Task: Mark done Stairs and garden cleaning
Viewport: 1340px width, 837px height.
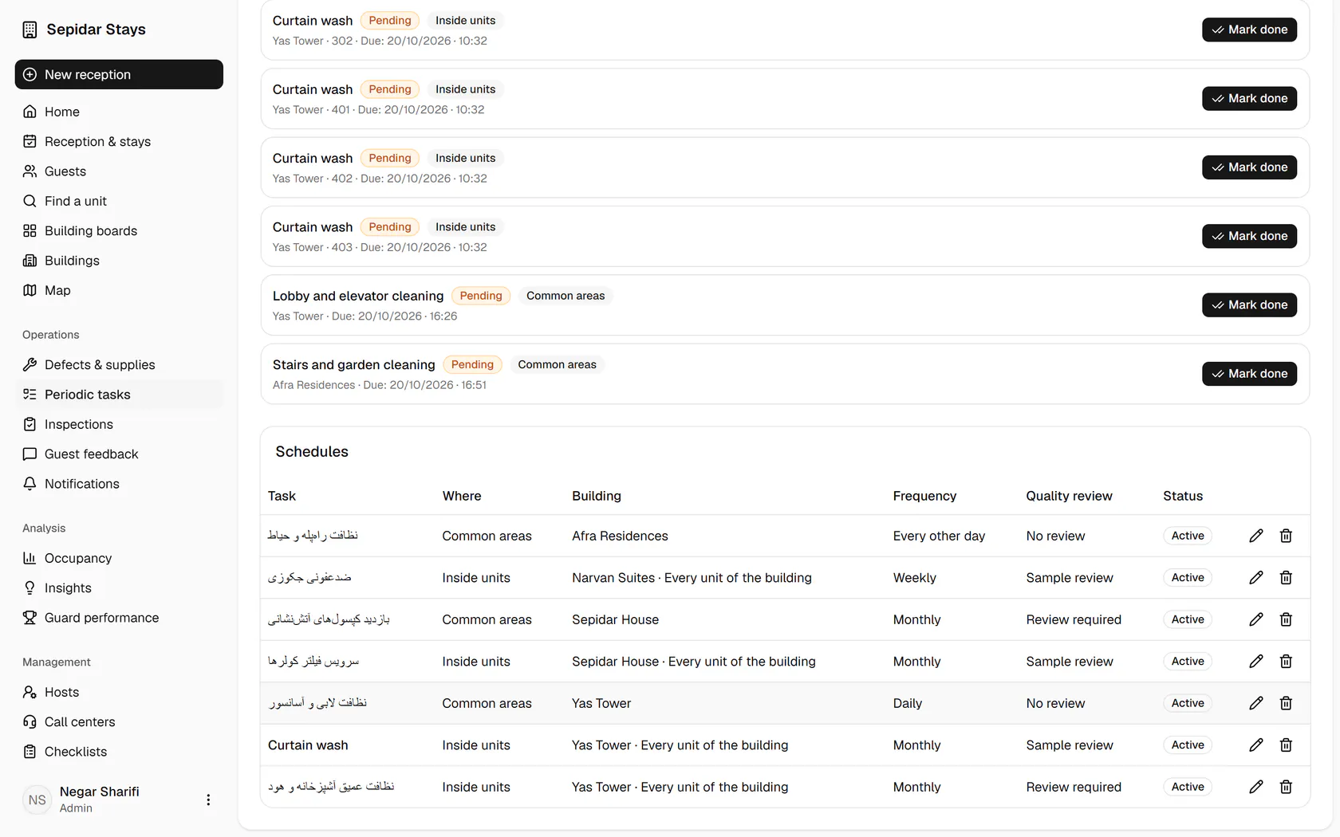Action: (x=1249, y=374)
